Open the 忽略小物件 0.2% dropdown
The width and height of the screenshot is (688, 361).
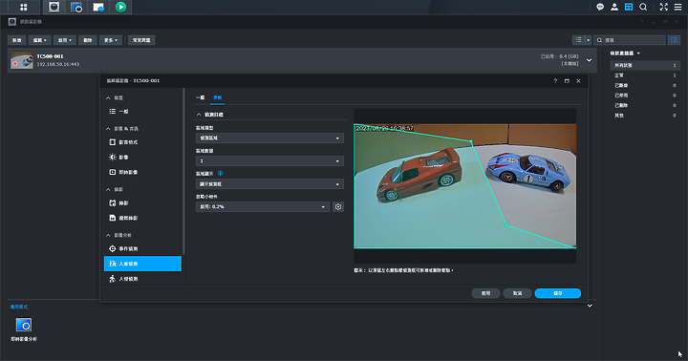(x=263, y=206)
